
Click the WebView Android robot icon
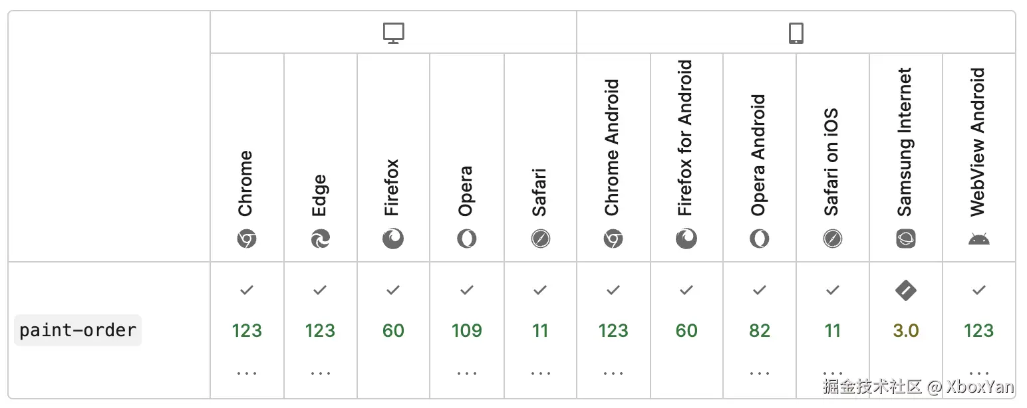[979, 239]
